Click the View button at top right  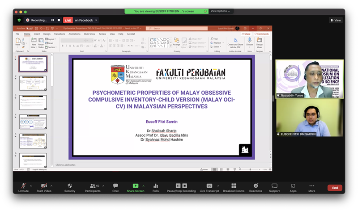point(336,20)
